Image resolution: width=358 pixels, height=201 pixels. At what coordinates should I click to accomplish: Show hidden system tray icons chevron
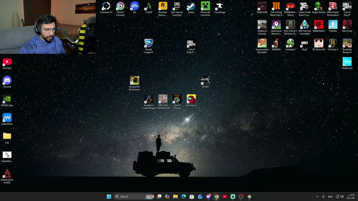317,197
